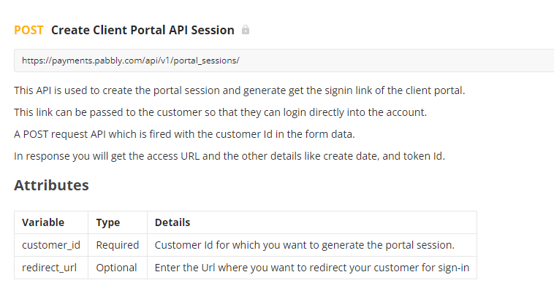Click the Create Client Portal API Session heading
Image resolution: width=554 pixels, height=307 pixels.
coord(143,31)
